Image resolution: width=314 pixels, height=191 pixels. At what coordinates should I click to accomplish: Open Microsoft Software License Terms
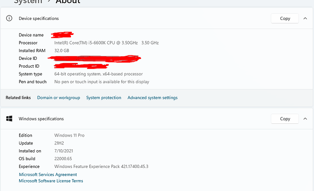point(51,181)
